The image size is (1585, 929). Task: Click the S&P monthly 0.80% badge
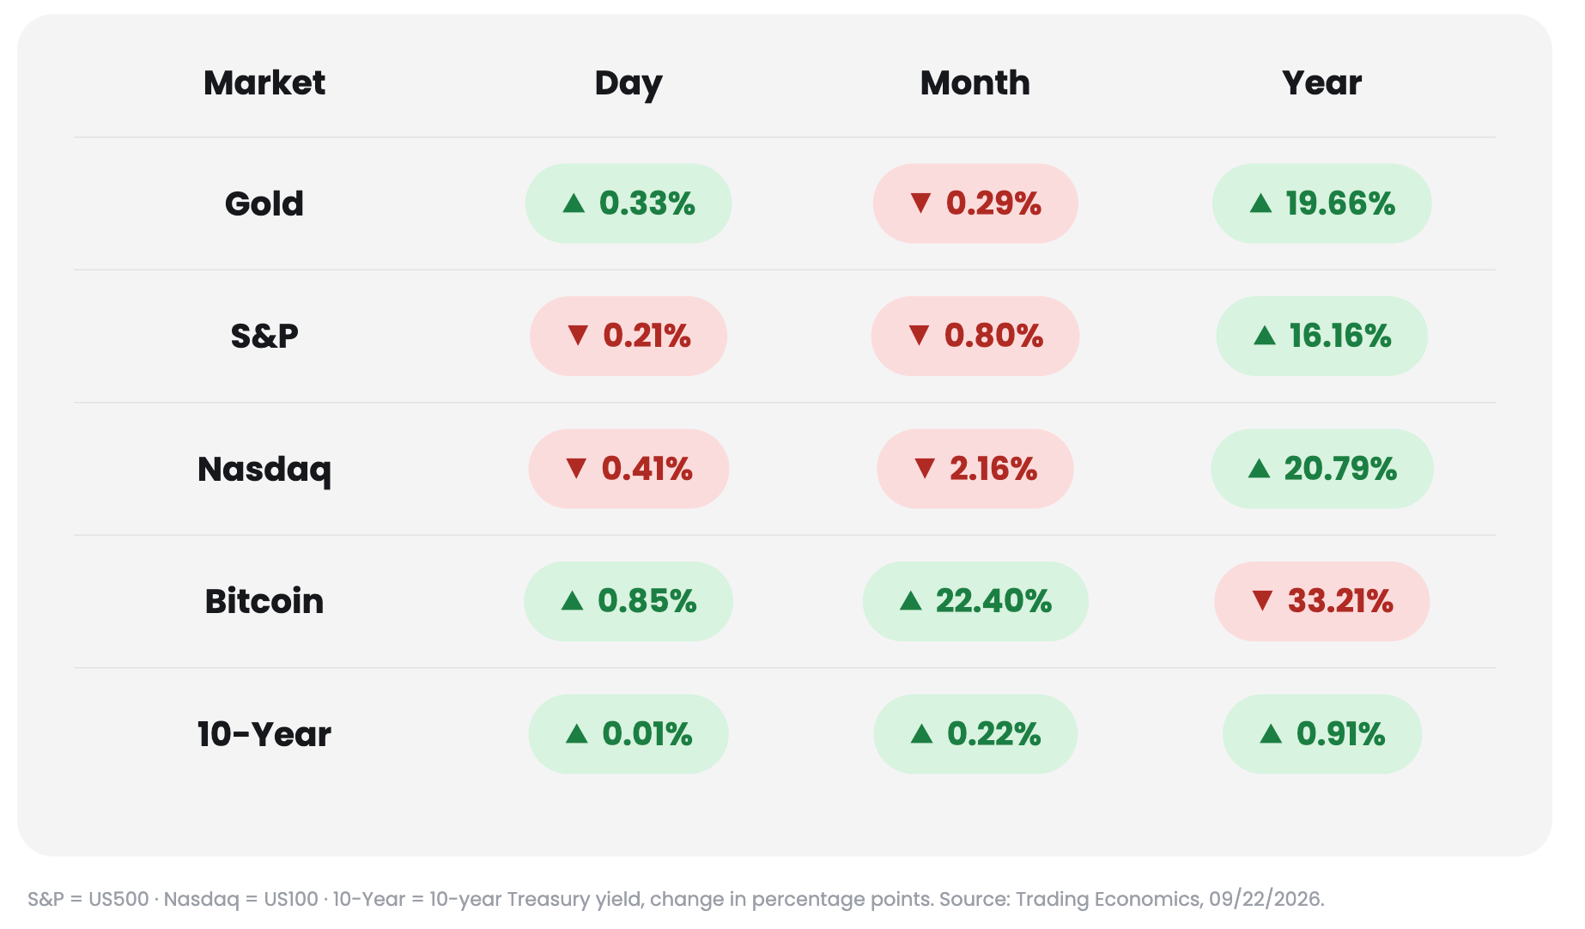click(975, 336)
